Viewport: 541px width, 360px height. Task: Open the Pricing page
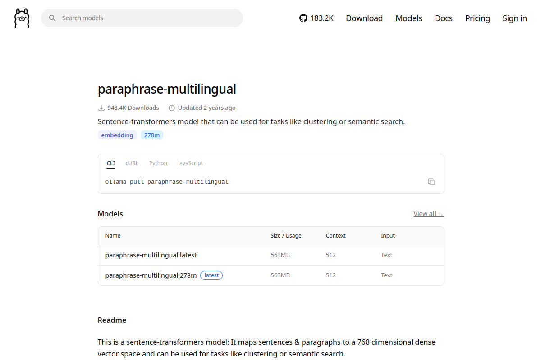[x=477, y=18]
